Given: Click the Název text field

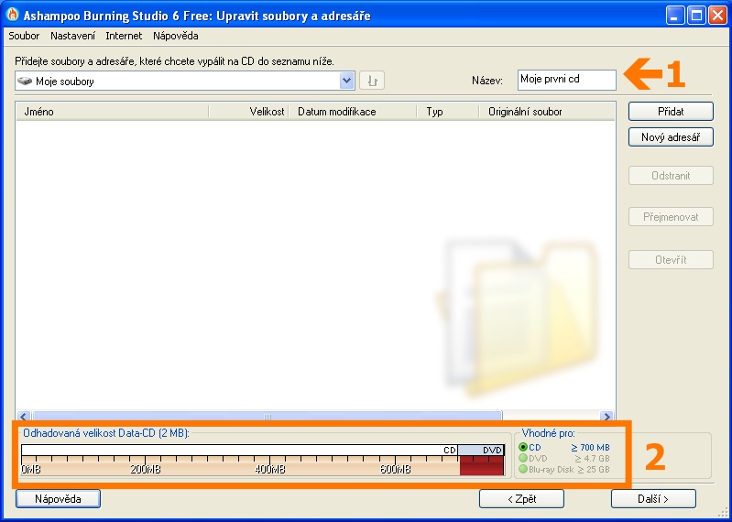Looking at the screenshot, I should point(566,80).
